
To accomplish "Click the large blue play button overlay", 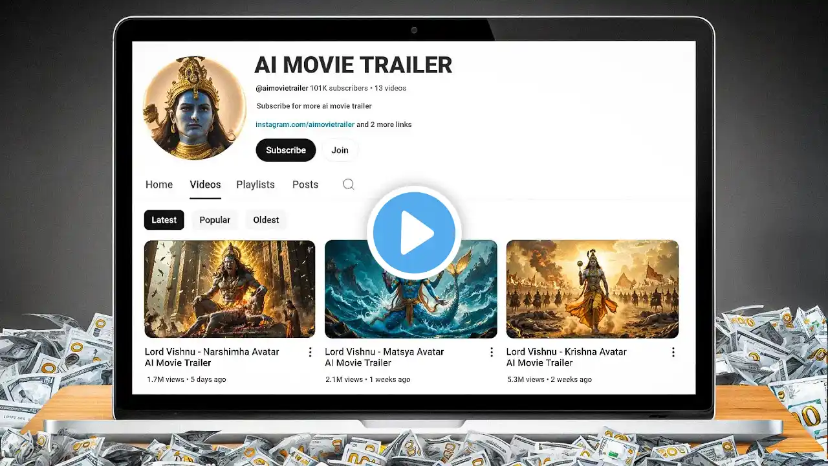I will click(x=414, y=232).
